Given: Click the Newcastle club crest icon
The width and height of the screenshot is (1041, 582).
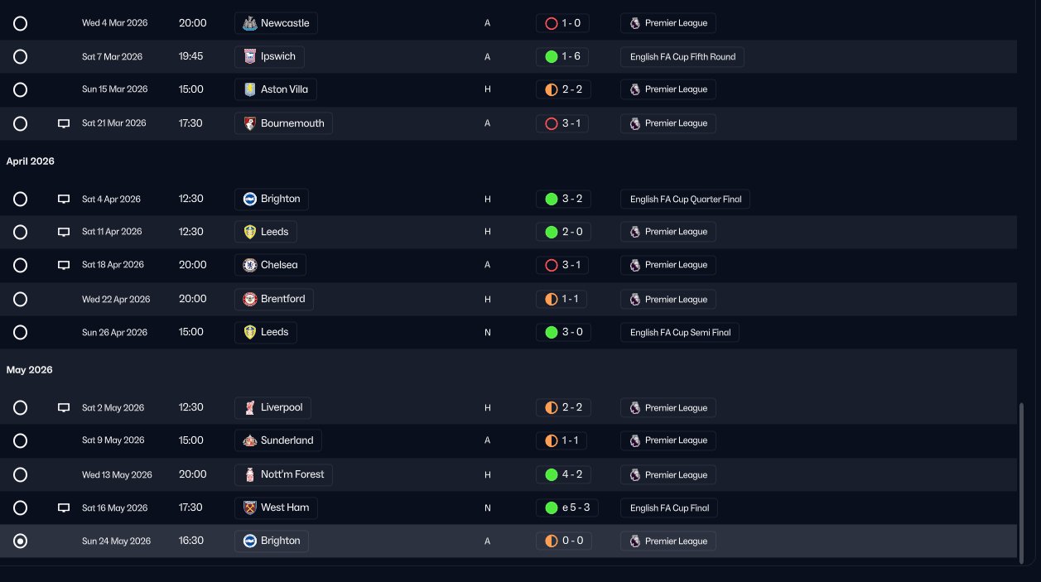Looking at the screenshot, I should coord(249,23).
